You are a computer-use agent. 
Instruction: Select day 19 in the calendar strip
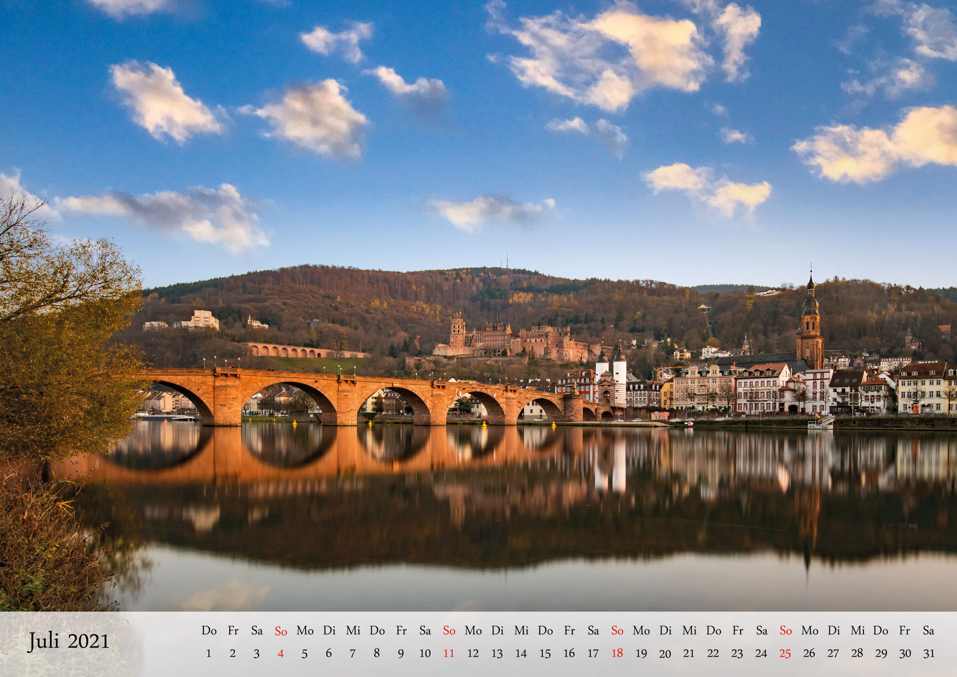[641, 653]
